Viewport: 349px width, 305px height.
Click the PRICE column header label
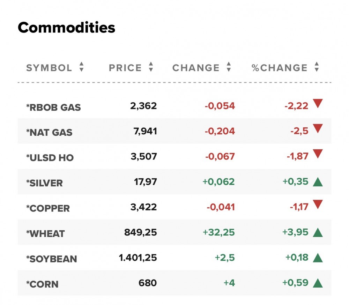click(125, 68)
